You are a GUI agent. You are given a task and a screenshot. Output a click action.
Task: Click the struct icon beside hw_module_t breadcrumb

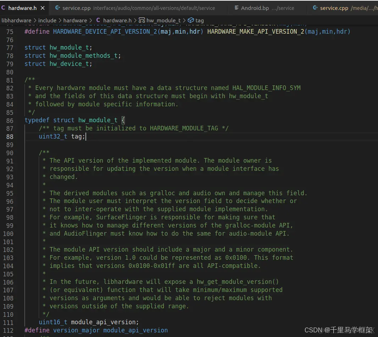[x=142, y=20]
